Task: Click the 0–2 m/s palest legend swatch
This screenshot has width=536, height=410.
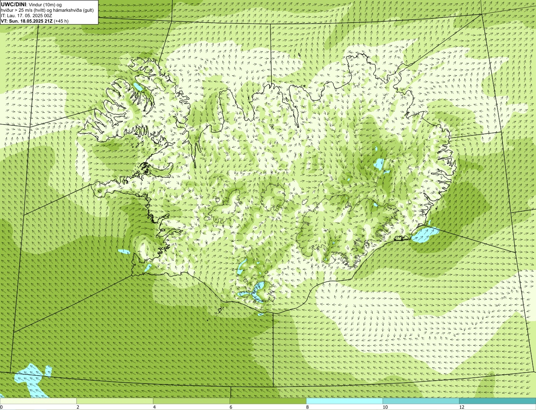Action: (38, 401)
